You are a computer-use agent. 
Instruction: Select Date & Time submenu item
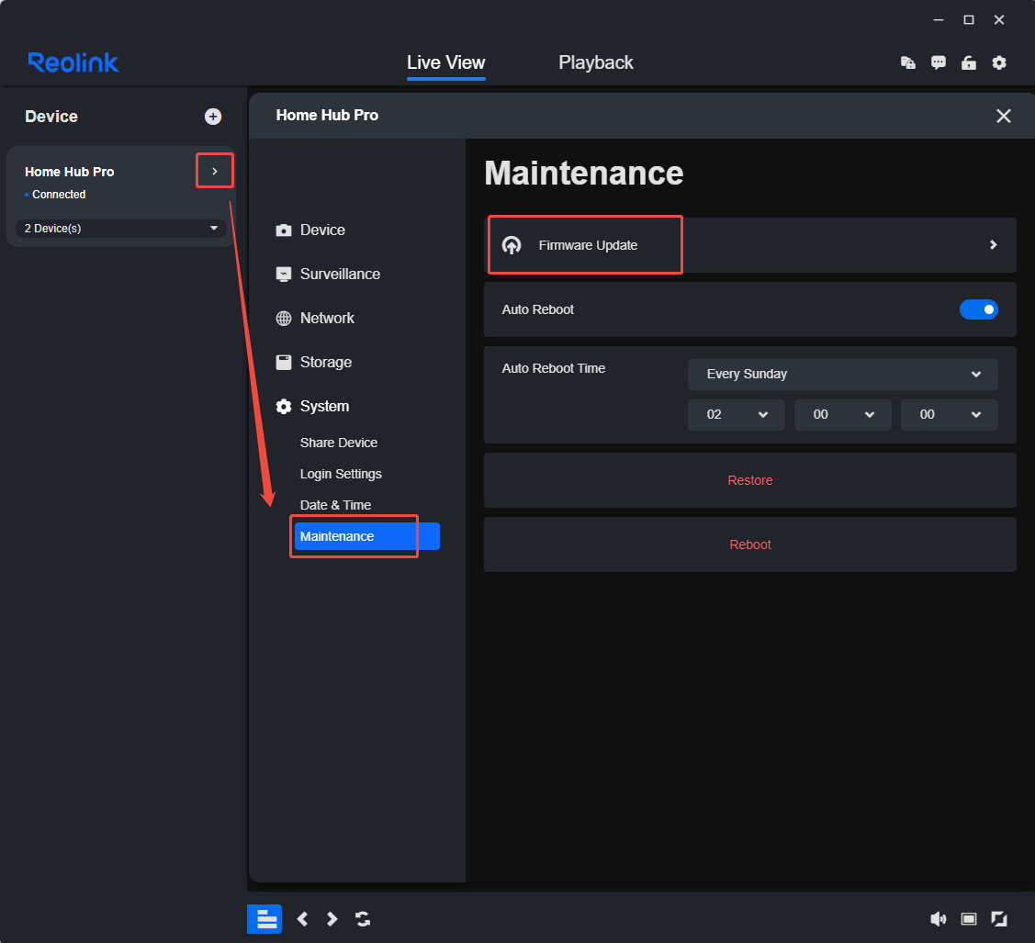pyautogui.click(x=335, y=505)
